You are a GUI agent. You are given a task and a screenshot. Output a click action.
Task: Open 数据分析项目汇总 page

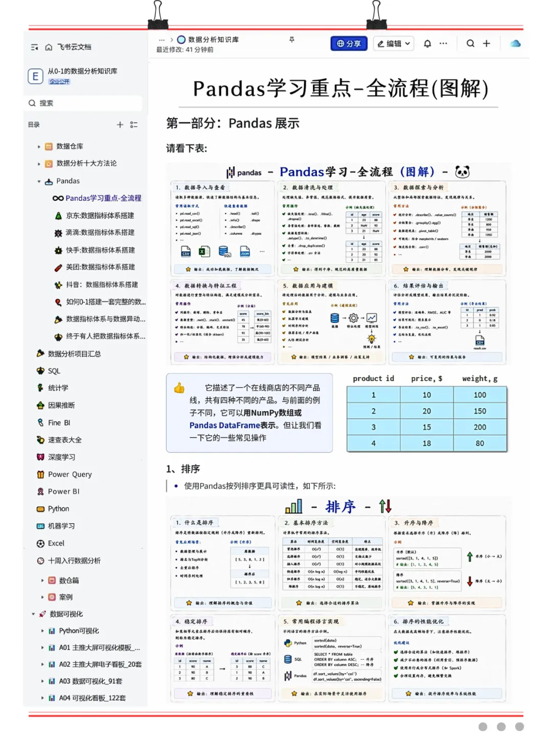(x=74, y=354)
